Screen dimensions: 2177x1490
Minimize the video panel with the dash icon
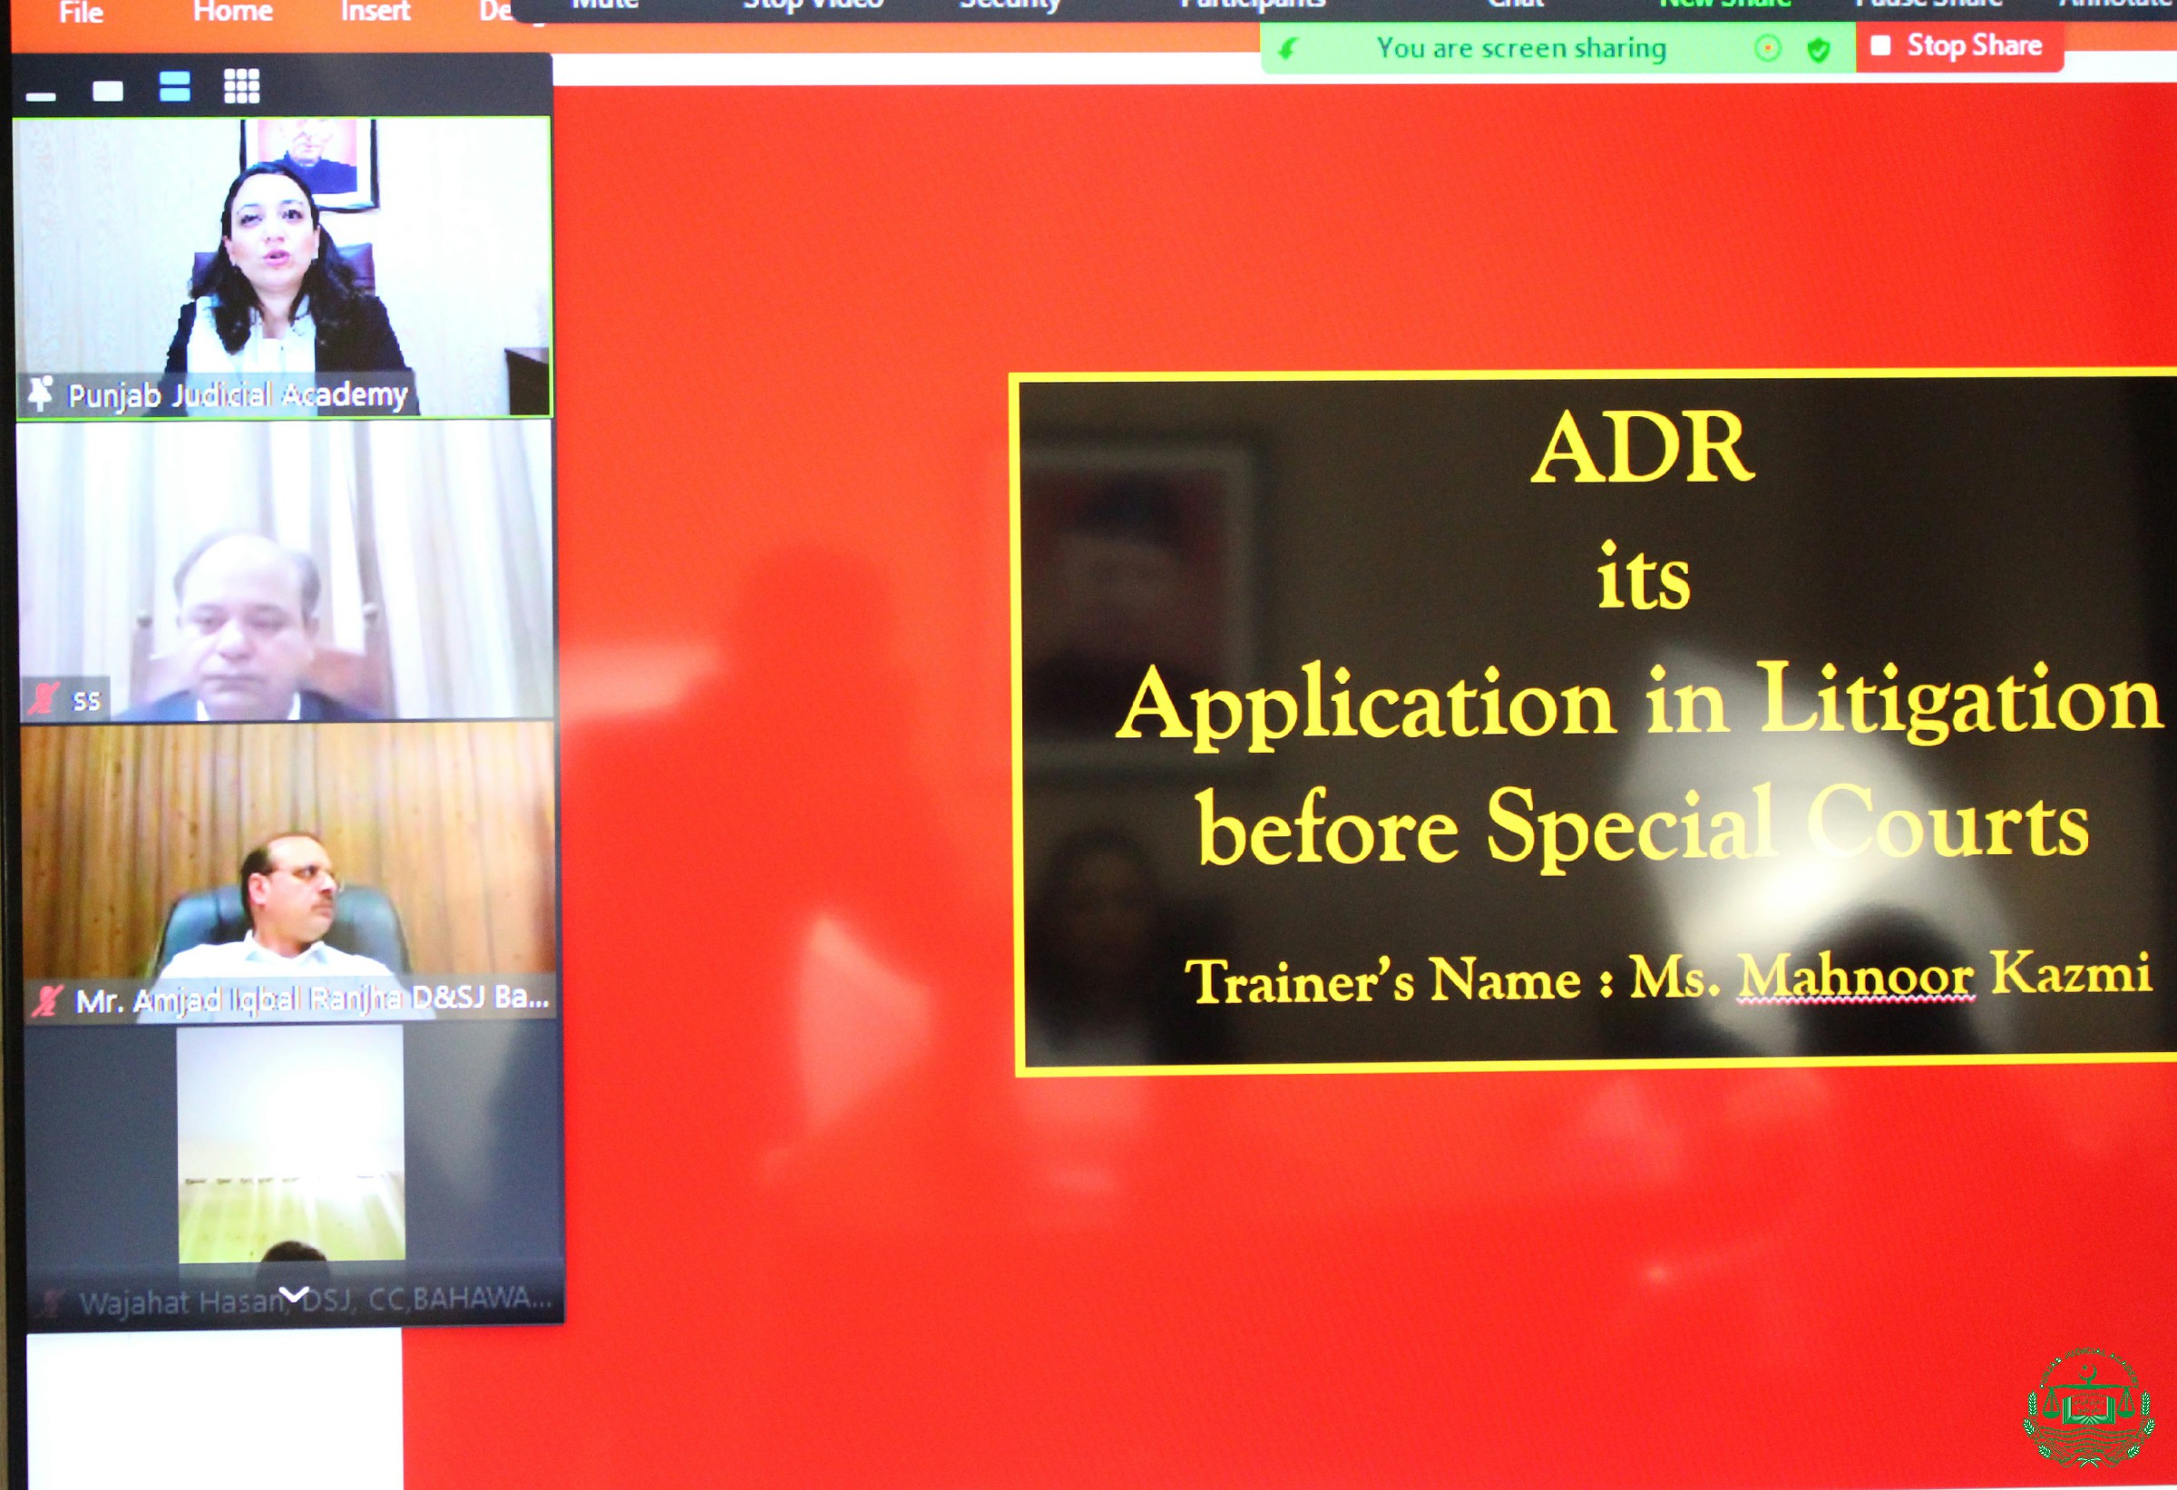[41, 95]
